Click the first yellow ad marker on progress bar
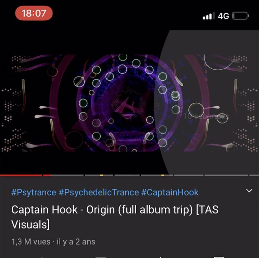Viewport: 259px width, 258px height. (x=102, y=175)
